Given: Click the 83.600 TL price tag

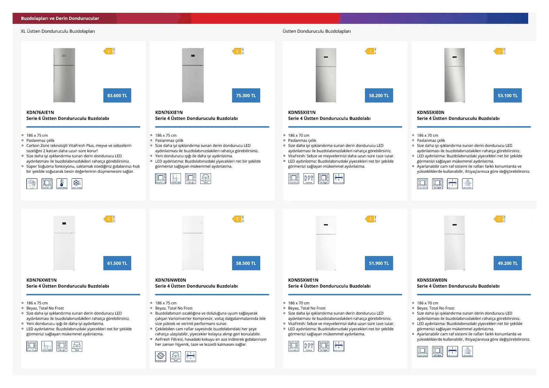Looking at the screenshot, I should pos(117,96).
